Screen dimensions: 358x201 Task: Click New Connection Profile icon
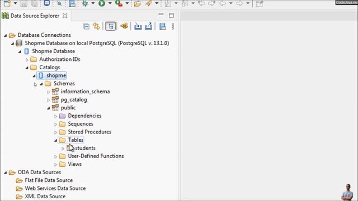pyautogui.click(x=124, y=26)
